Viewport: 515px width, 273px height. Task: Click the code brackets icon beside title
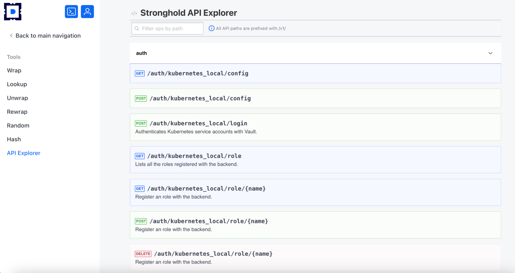click(x=134, y=13)
